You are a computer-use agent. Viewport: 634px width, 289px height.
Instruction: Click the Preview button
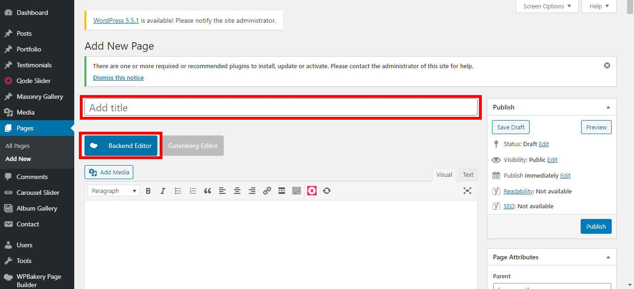tap(596, 127)
